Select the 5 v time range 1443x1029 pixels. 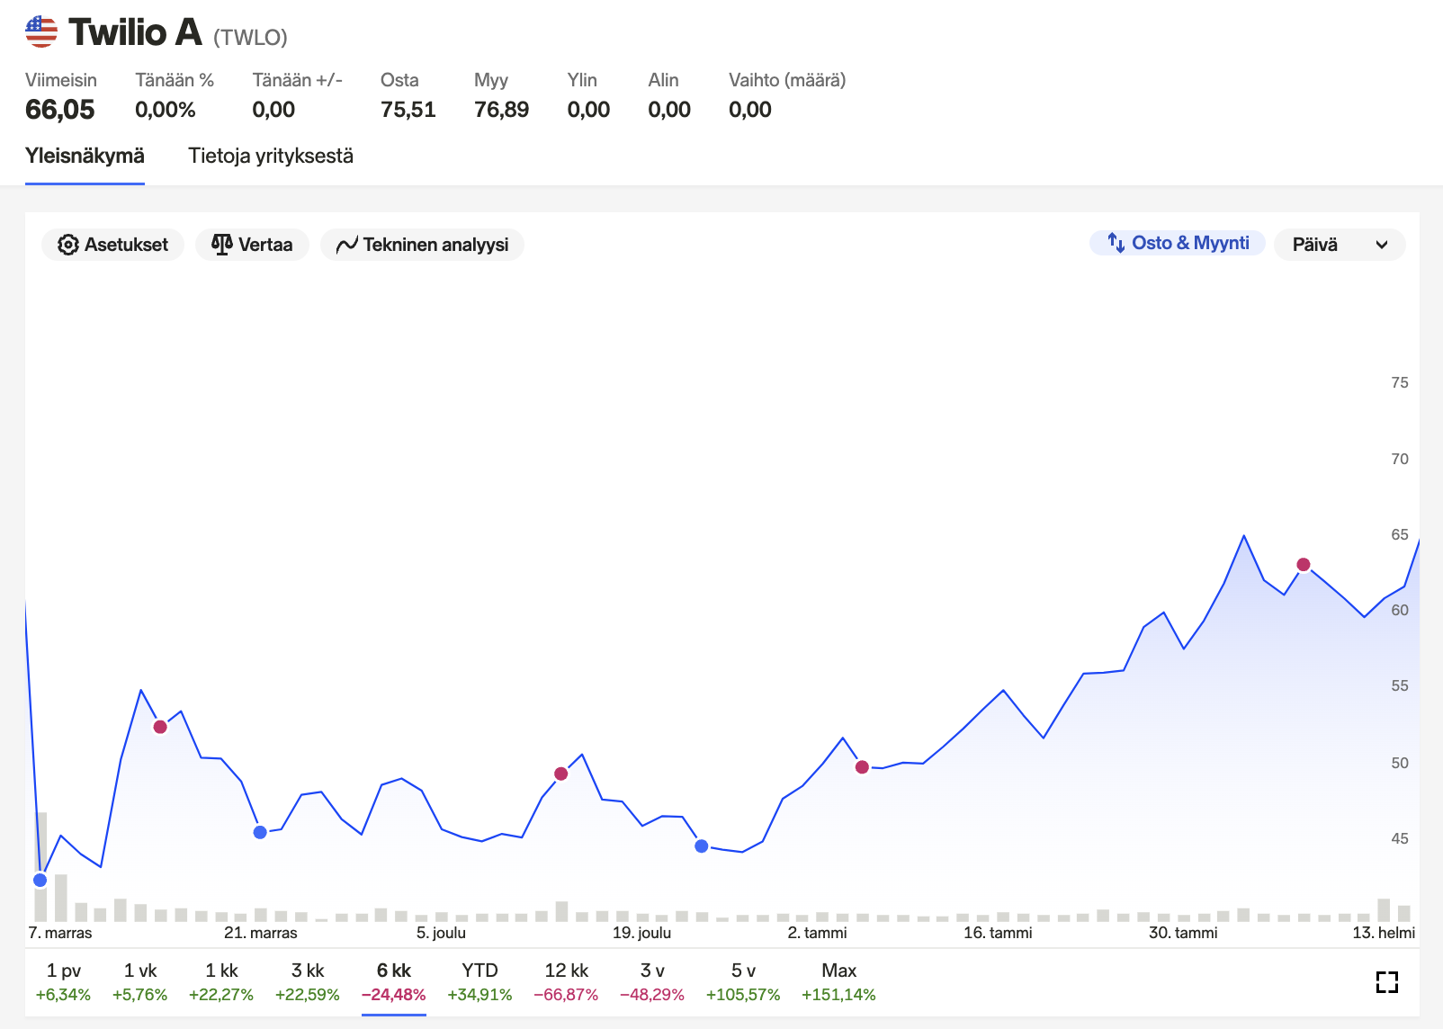tap(743, 982)
